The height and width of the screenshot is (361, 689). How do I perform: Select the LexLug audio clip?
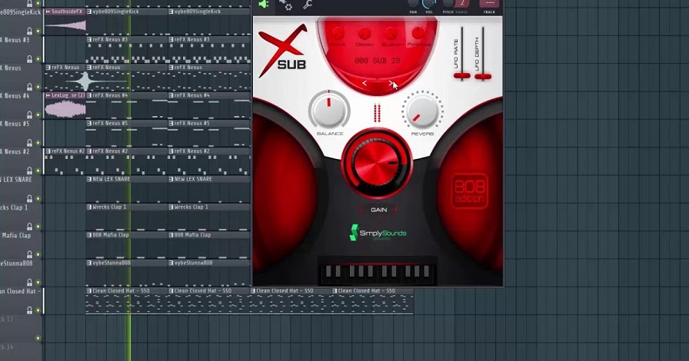65,104
